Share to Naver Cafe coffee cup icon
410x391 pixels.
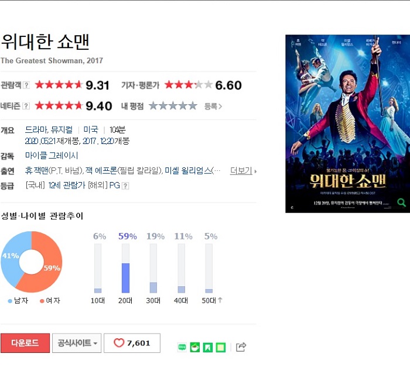click(x=195, y=347)
